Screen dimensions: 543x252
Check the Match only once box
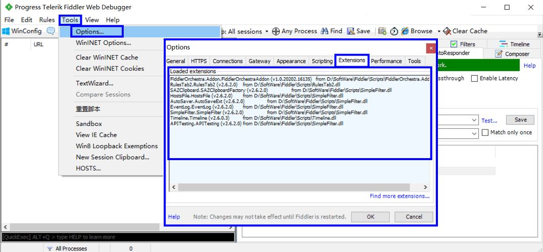(485, 133)
